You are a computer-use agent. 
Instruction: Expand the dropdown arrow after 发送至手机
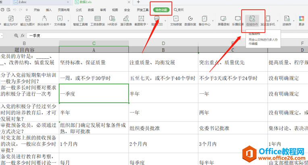[277, 21]
